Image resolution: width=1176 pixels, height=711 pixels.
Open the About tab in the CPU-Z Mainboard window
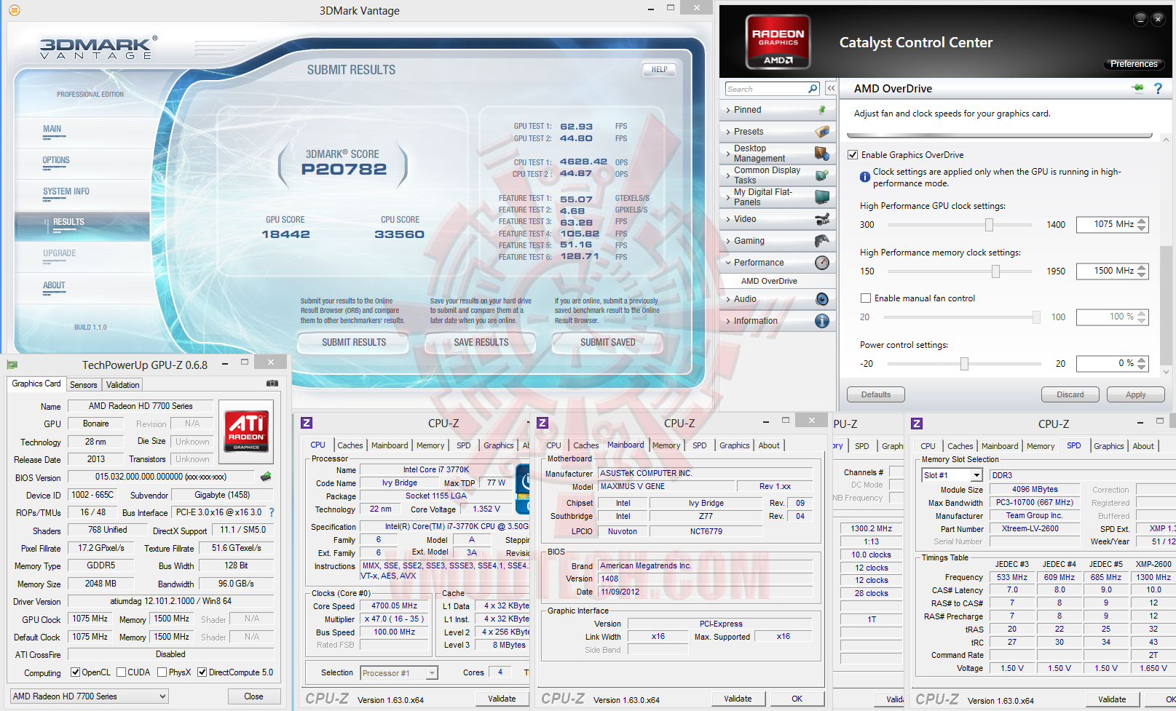coord(769,445)
